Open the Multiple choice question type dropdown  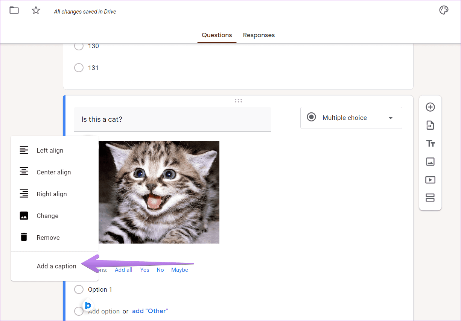coord(351,118)
